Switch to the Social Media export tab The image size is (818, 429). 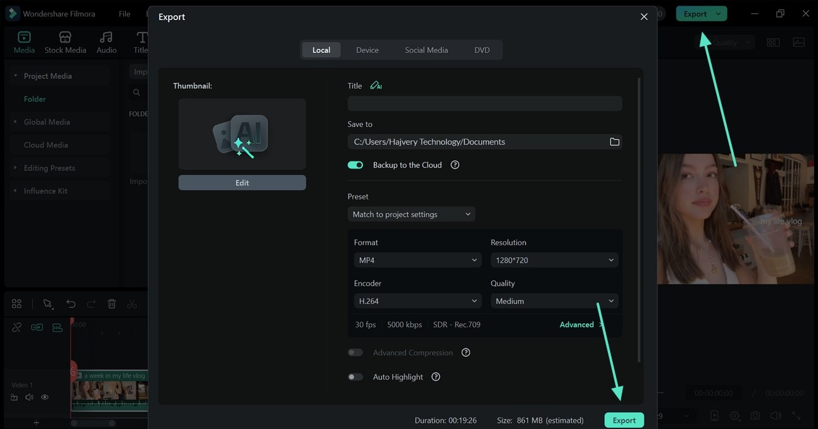[426, 50]
